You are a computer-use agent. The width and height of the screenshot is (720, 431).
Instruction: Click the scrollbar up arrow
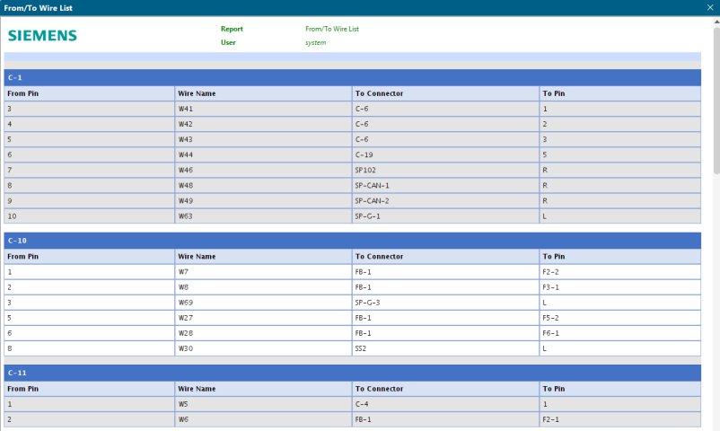[x=716, y=22]
